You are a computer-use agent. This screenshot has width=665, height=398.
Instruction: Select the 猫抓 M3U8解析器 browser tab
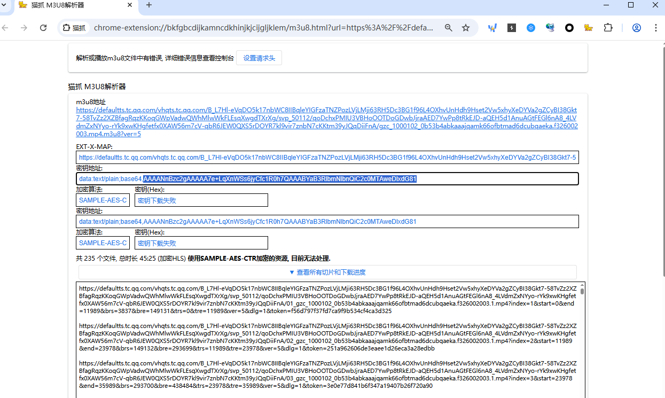point(75,5)
